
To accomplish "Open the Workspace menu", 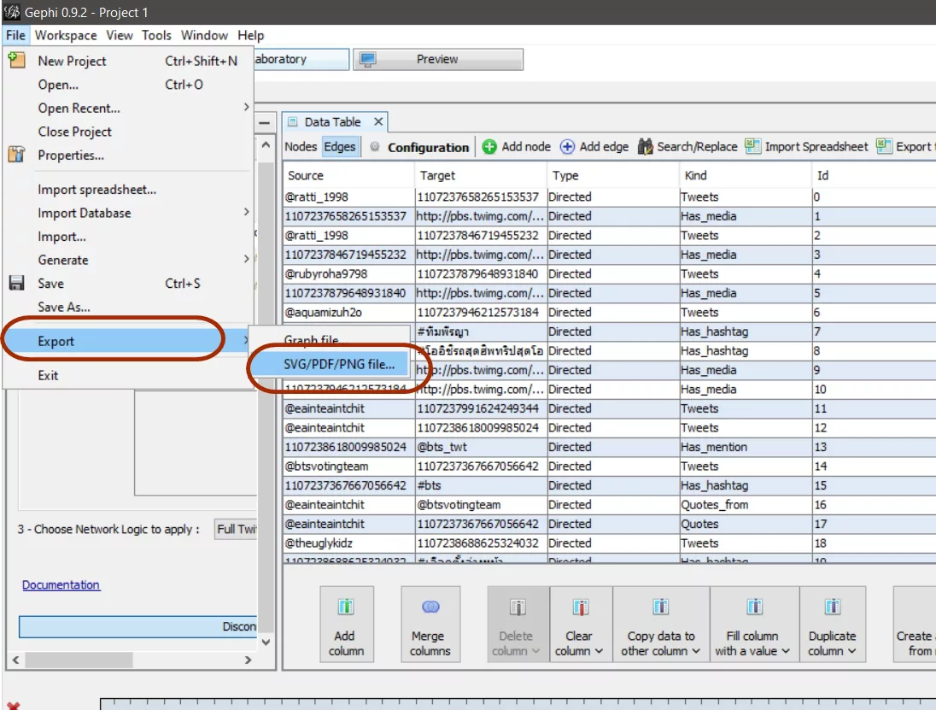I will [x=66, y=35].
